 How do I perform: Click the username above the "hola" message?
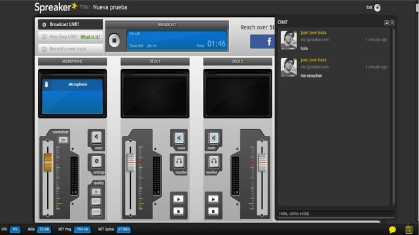point(314,33)
